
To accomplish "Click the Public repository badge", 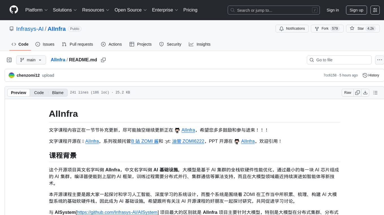I will (x=75, y=29).
